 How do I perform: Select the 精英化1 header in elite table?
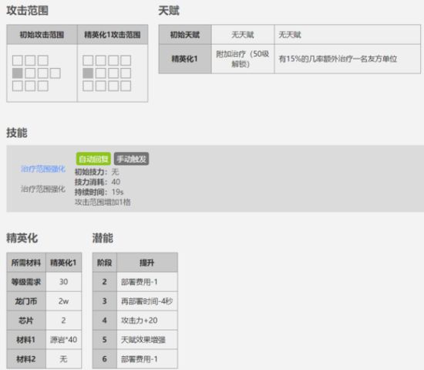63,263
